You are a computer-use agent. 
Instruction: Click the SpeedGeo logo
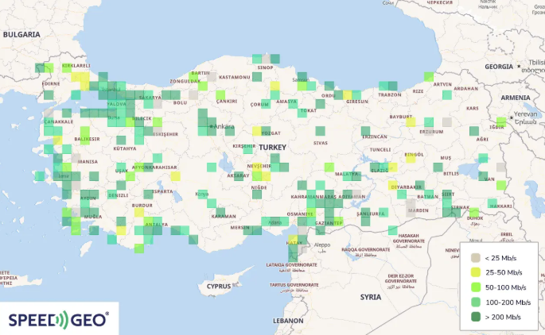click(59, 319)
